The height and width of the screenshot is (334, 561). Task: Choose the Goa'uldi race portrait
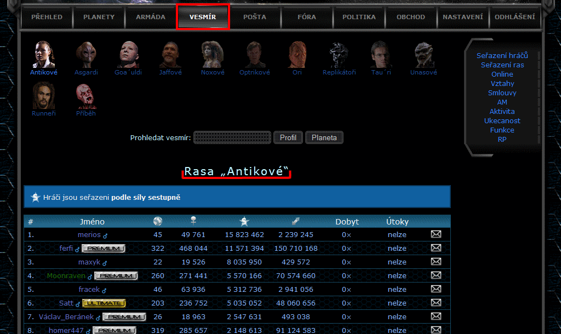click(128, 54)
